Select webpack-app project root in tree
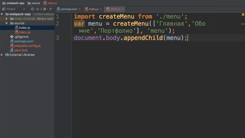 pos(20,14)
